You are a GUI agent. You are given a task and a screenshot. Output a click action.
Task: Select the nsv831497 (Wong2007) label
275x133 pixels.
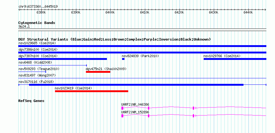click(x=37, y=75)
